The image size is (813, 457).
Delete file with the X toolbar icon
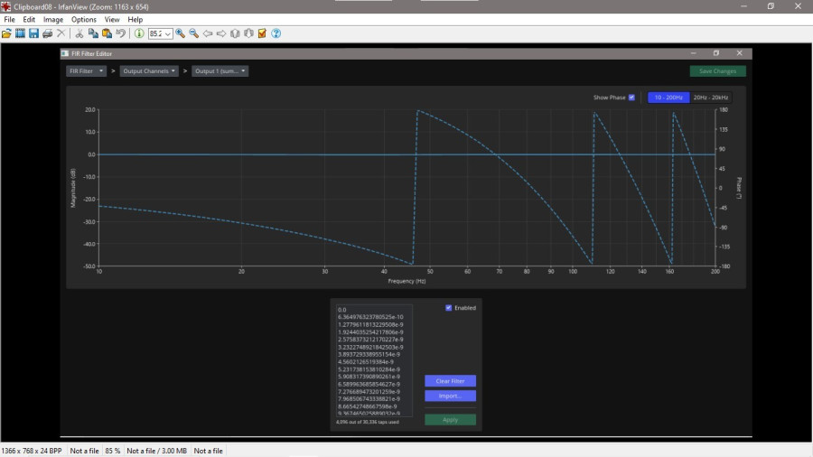61,33
